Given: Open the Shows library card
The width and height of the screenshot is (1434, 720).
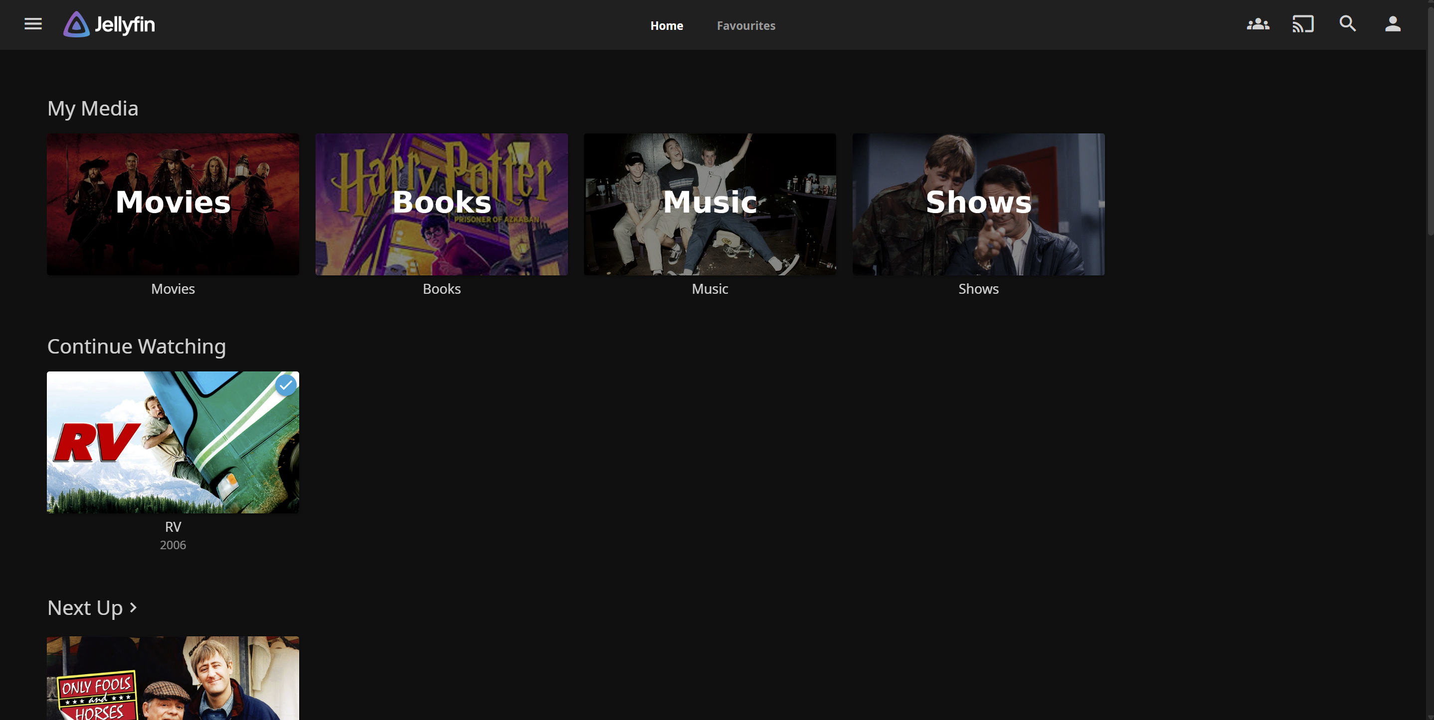Looking at the screenshot, I should pyautogui.click(x=978, y=204).
